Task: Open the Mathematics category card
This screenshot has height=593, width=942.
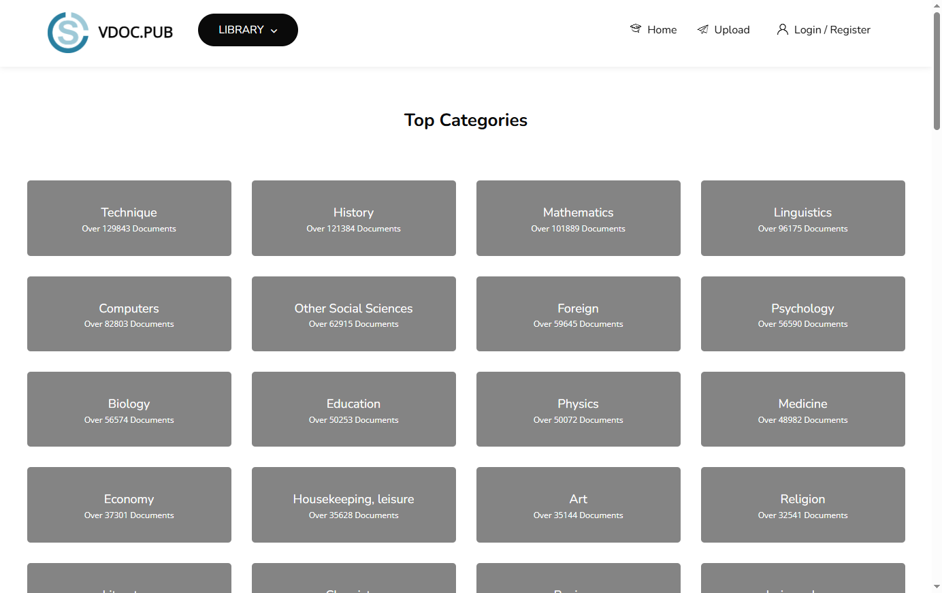Action: coord(579,218)
